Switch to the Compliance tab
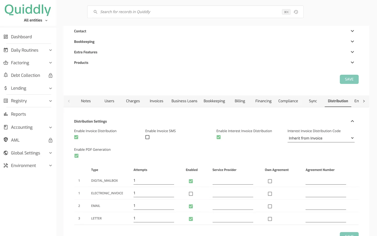 (288, 101)
